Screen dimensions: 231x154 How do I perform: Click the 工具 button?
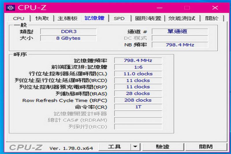click(114, 147)
